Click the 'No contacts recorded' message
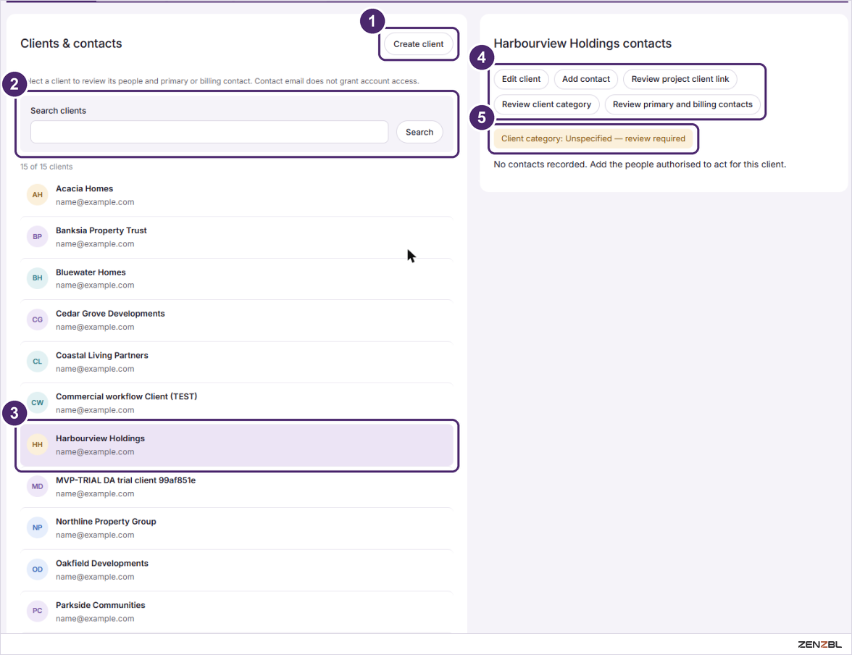 [640, 164]
